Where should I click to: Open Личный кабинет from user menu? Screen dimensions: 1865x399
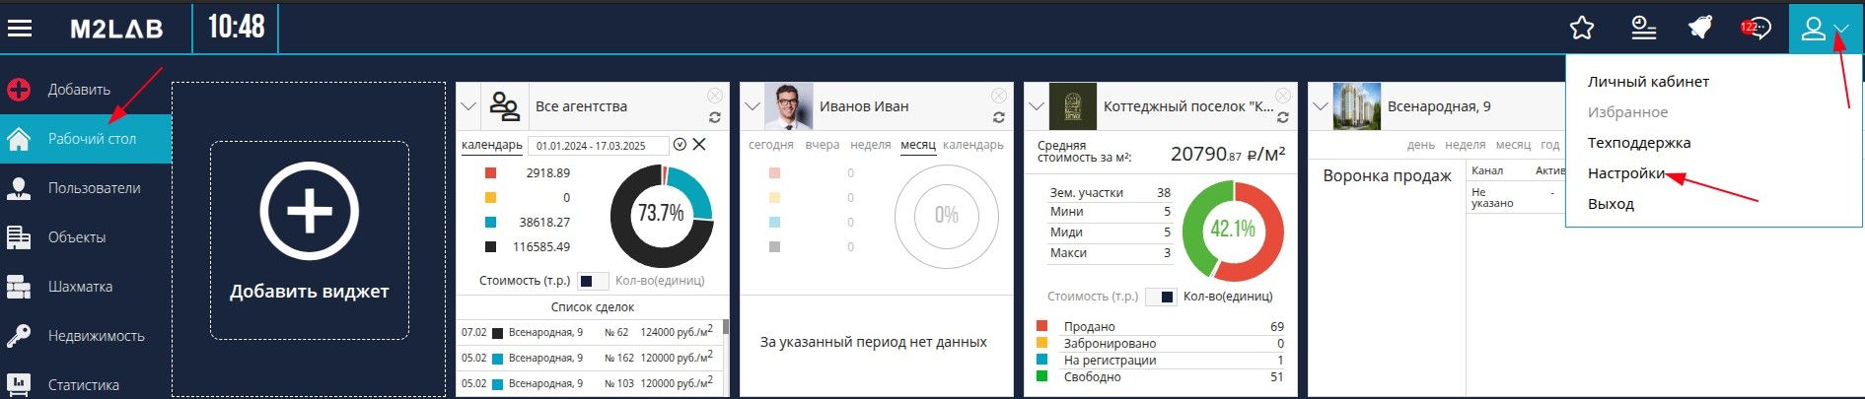pyautogui.click(x=1649, y=82)
